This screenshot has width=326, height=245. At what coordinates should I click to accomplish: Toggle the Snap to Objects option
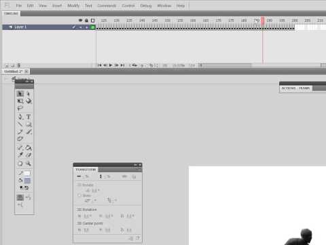pyautogui.click(x=20, y=197)
